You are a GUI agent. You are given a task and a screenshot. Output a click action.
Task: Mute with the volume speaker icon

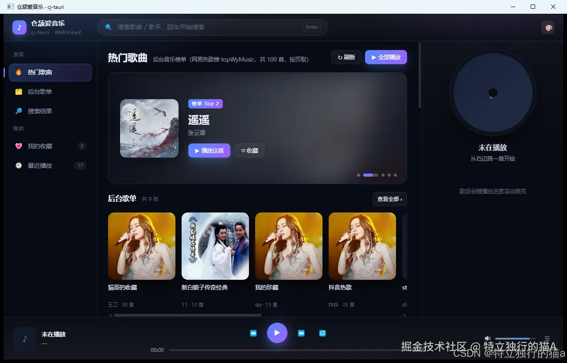pyautogui.click(x=487, y=339)
